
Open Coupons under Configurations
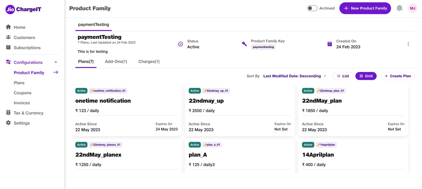click(x=22, y=93)
